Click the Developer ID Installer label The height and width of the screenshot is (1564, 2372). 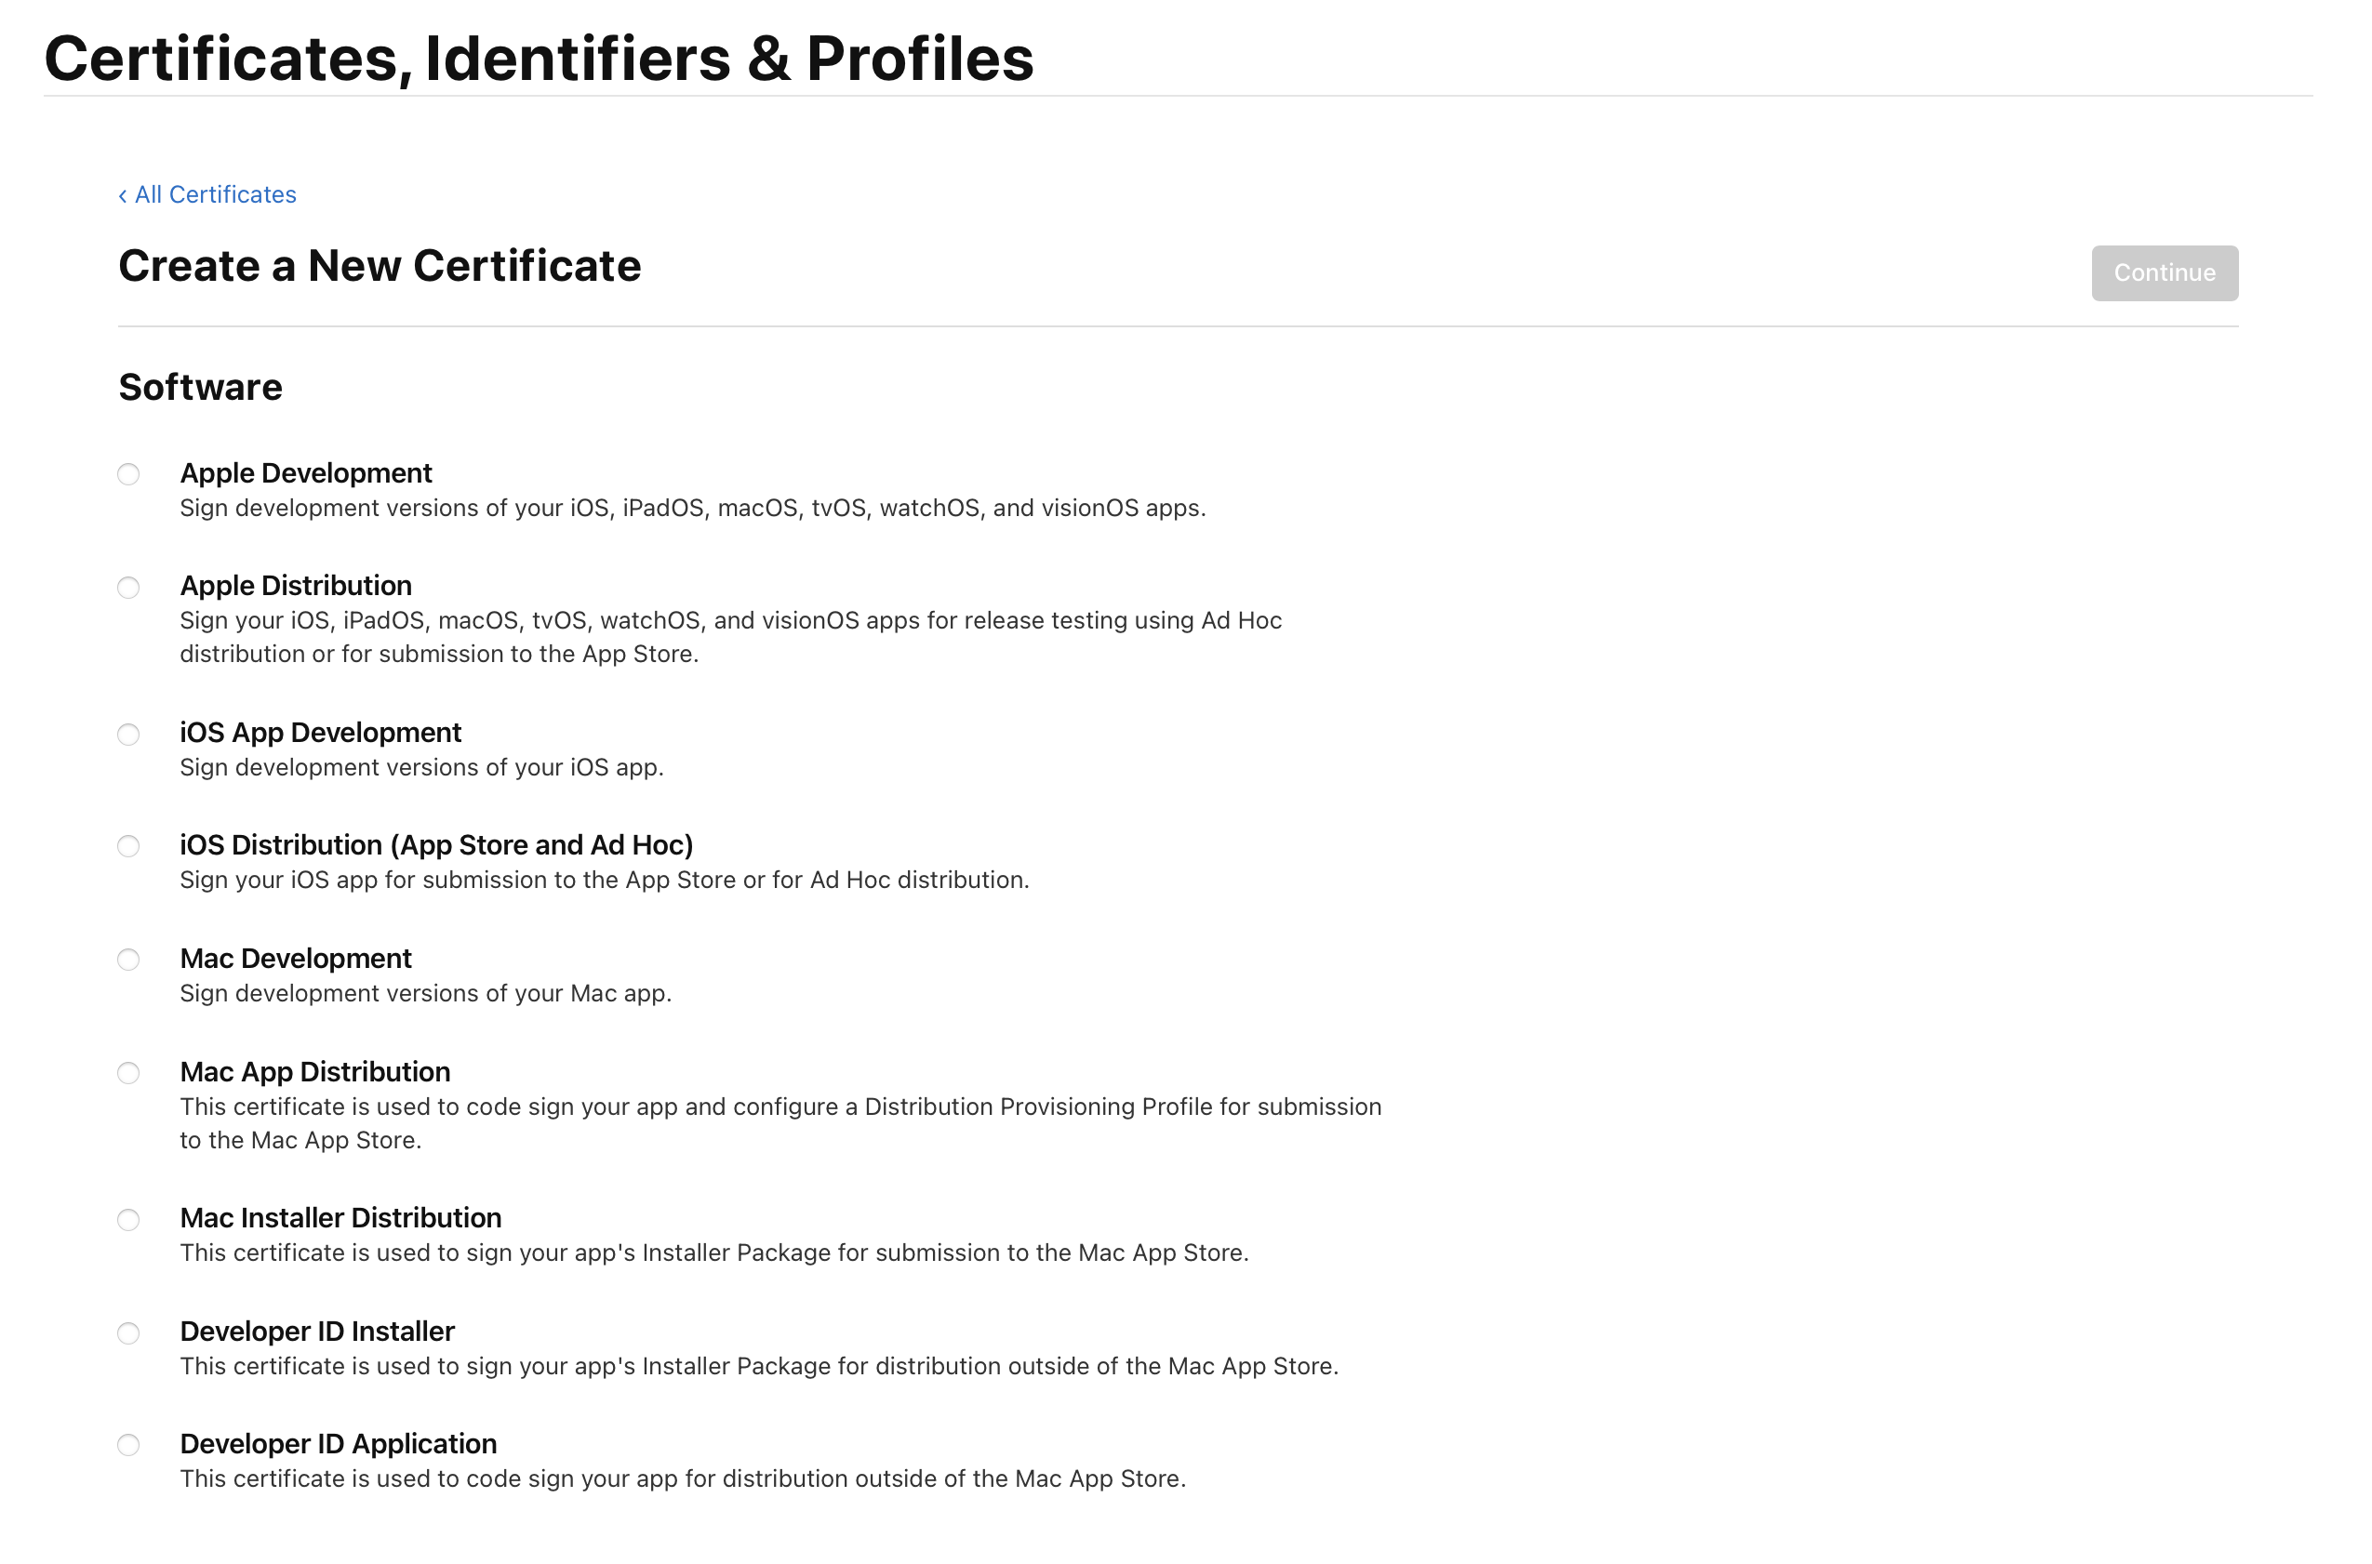point(318,1333)
